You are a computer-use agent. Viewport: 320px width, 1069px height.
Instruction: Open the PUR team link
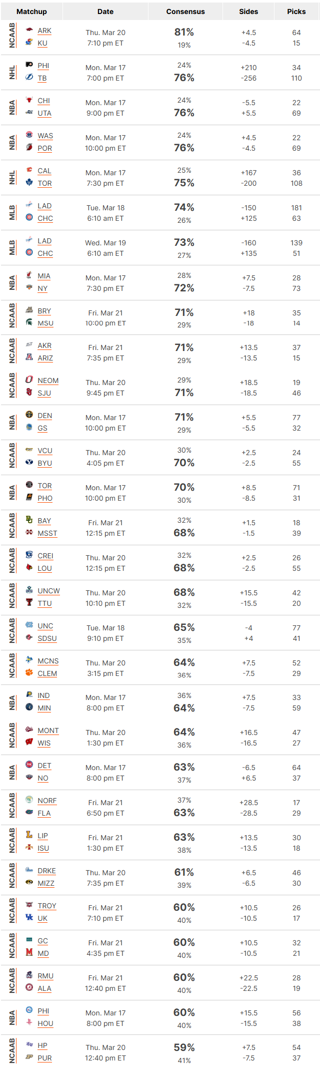(x=44, y=1058)
